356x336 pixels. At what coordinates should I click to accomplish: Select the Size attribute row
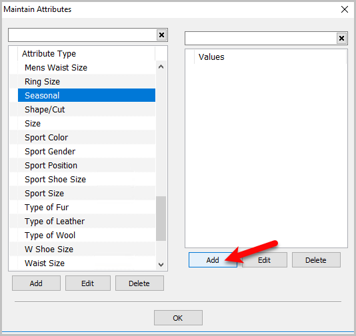(x=87, y=124)
